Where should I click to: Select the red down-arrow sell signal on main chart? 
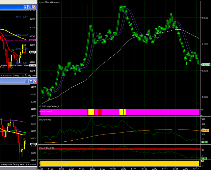pos(175,19)
